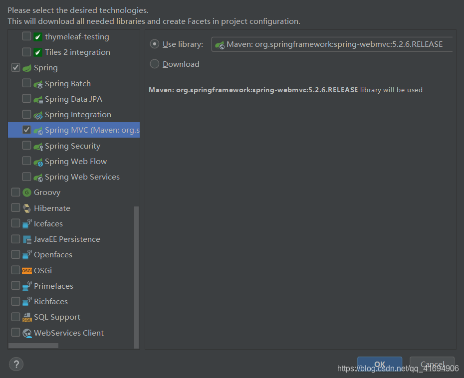This screenshot has height=378, width=464.
Task: Tick the Spring Data JPA checkbox
Action: click(x=26, y=99)
